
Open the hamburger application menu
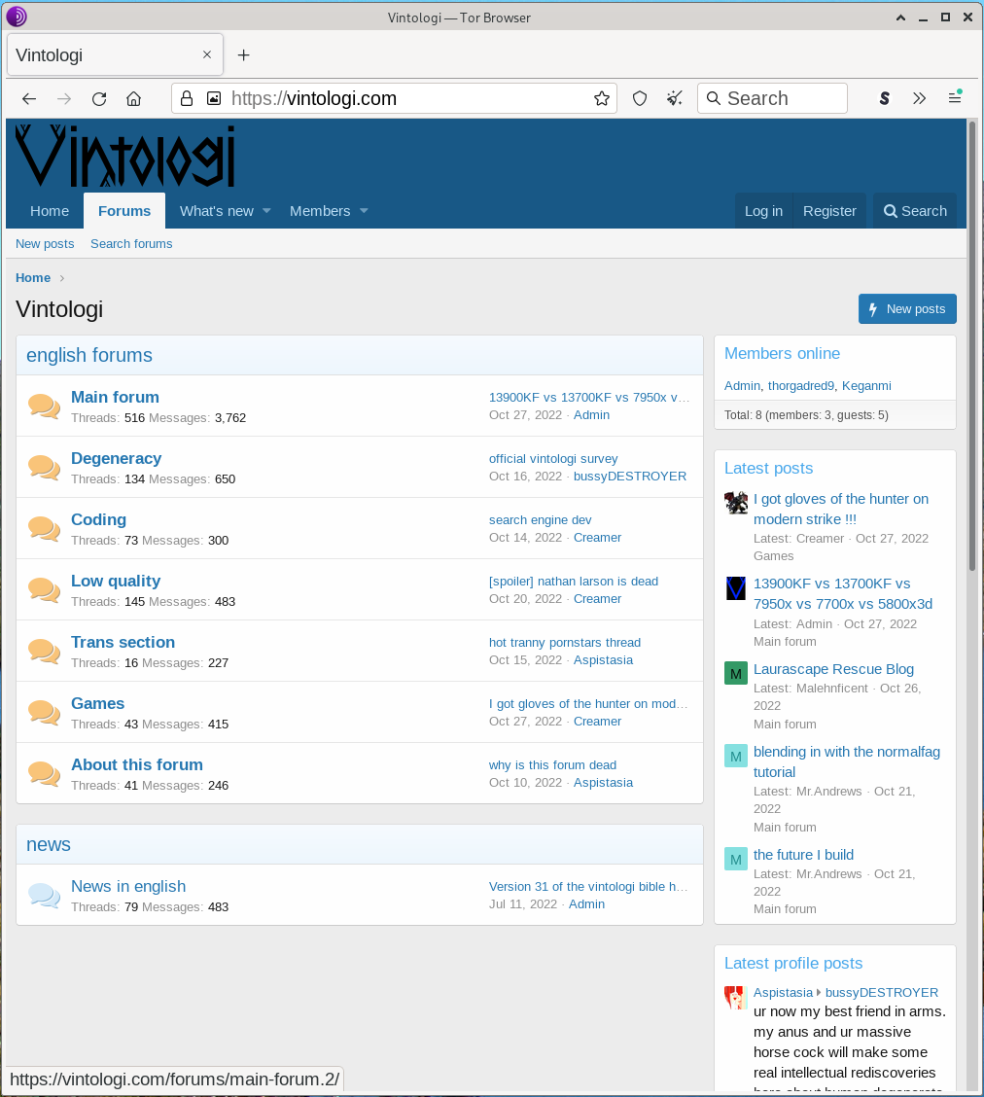(x=955, y=98)
